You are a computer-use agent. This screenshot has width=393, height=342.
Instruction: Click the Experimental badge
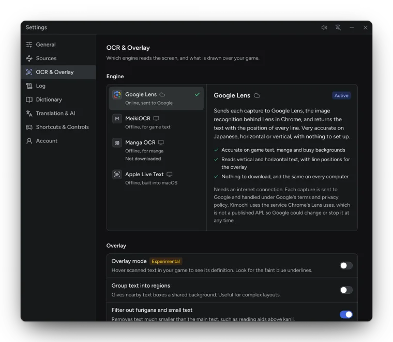pyautogui.click(x=165, y=261)
